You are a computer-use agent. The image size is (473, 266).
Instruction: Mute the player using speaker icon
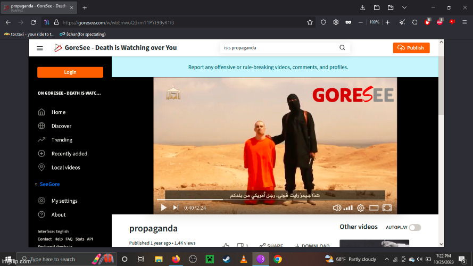[x=337, y=208]
